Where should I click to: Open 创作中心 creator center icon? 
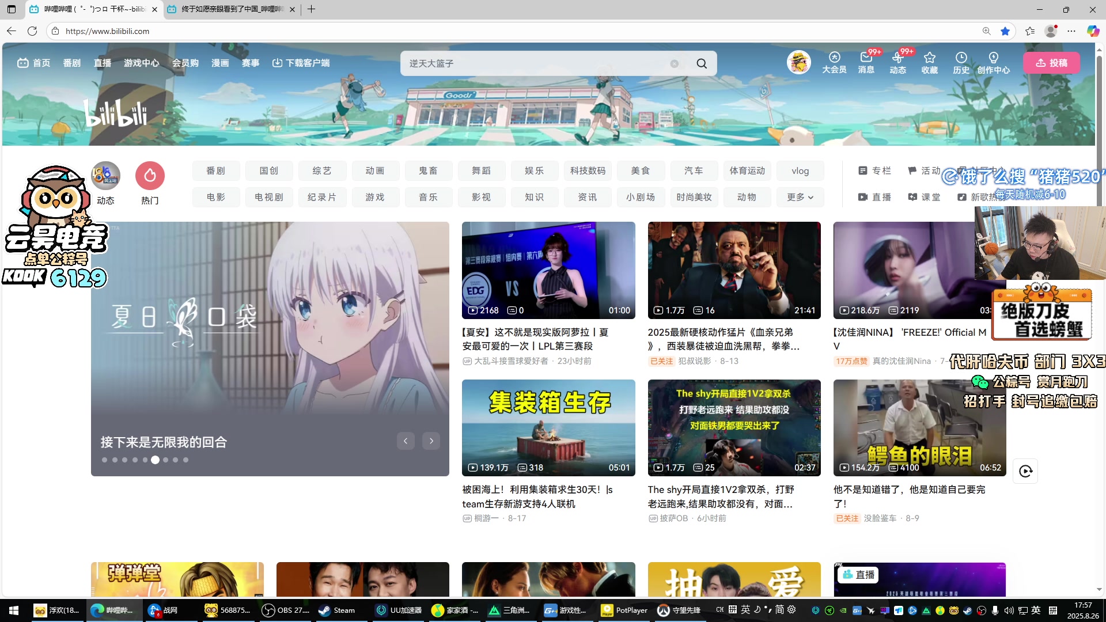click(994, 62)
